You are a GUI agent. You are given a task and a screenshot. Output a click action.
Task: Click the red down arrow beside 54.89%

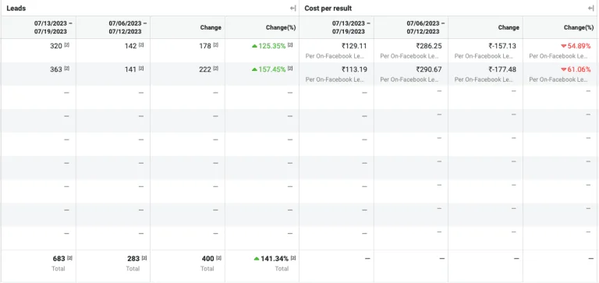coord(563,46)
